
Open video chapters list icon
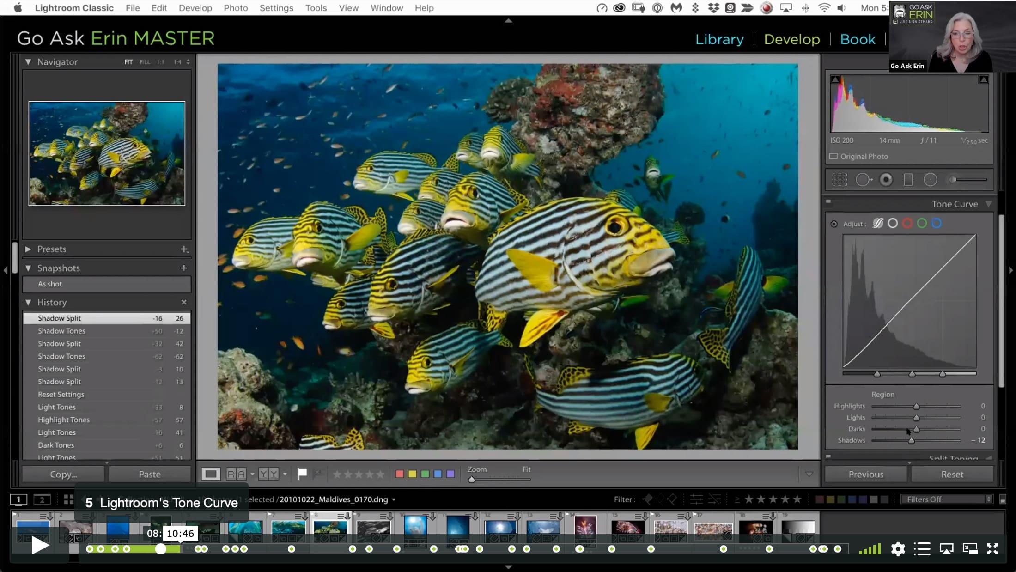922,549
